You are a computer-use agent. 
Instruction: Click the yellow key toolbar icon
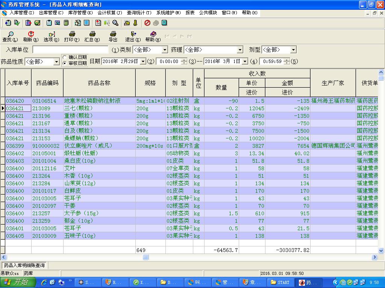[x=135, y=23]
